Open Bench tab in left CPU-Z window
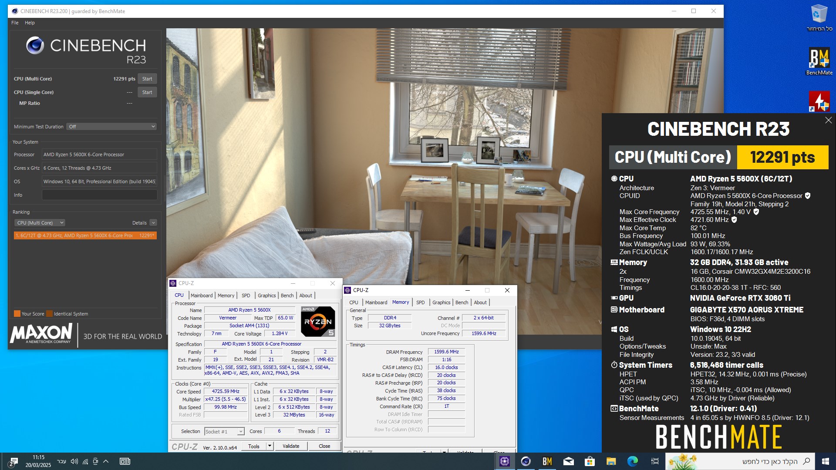The height and width of the screenshot is (470, 836). click(x=287, y=295)
